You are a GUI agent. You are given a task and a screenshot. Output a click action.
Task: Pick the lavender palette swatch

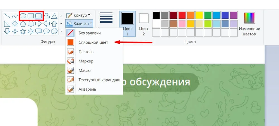(x=234, y=24)
